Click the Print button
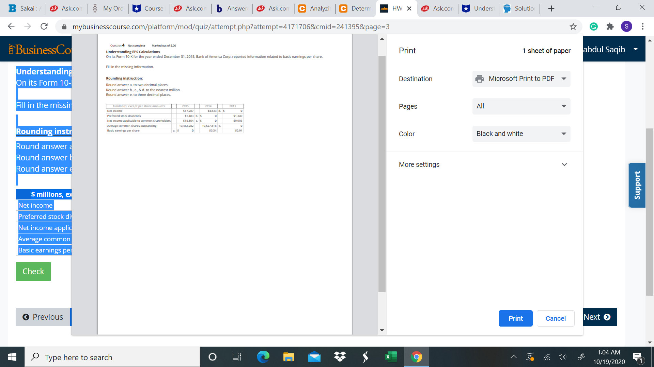Viewport: 654px width, 367px height. [515, 318]
